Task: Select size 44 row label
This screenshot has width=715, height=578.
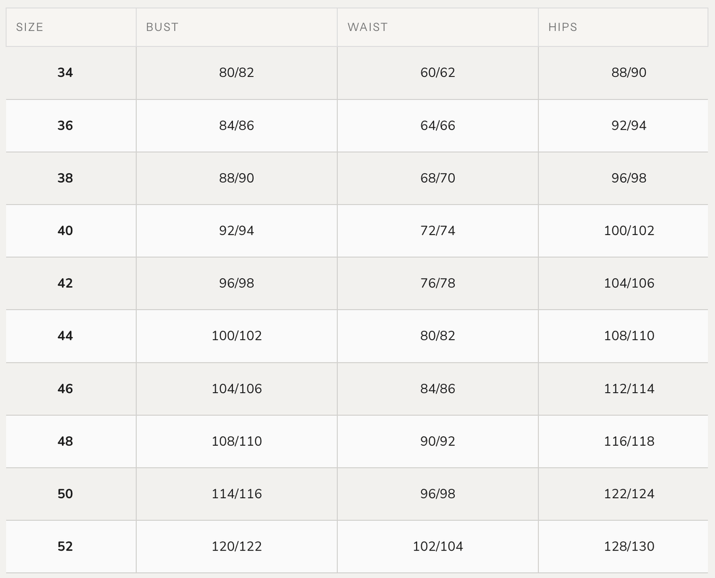Action: coord(65,336)
